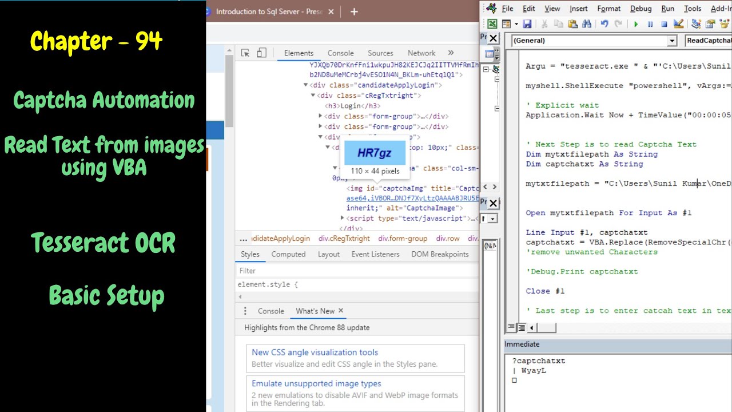Switch to the Console tab in DevTools
Screen dimensions: 732x412
(341, 53)
